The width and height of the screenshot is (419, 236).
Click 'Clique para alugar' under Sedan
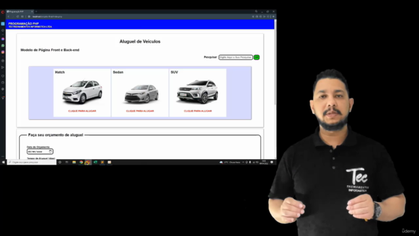point(140,111)
